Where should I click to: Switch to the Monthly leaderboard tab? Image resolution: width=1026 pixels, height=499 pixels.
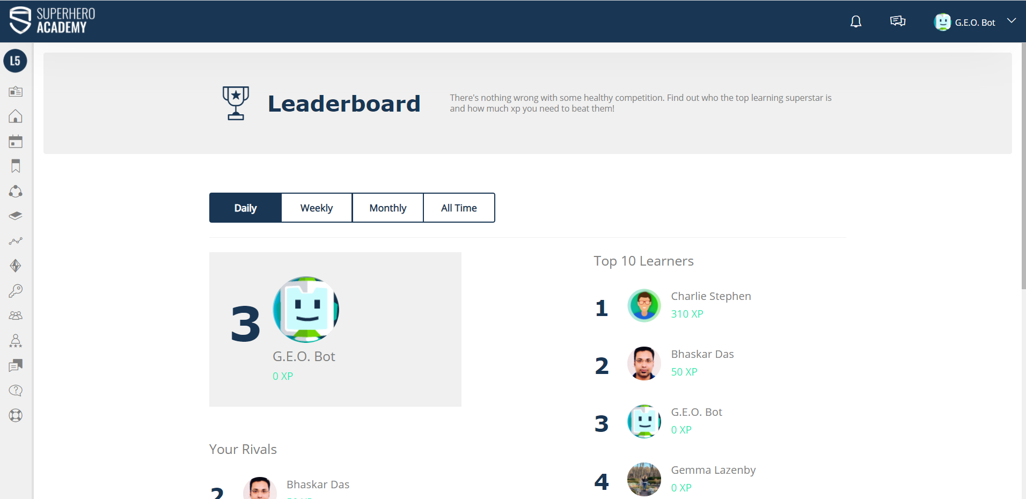tap(388, 208)
